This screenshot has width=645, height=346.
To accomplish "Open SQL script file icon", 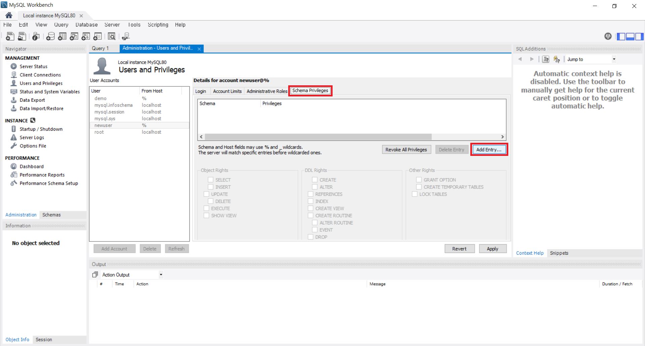I will pyautogui.click(x=22, y=36).
